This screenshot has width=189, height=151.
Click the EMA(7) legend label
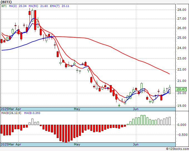click(x=55, y=6)
